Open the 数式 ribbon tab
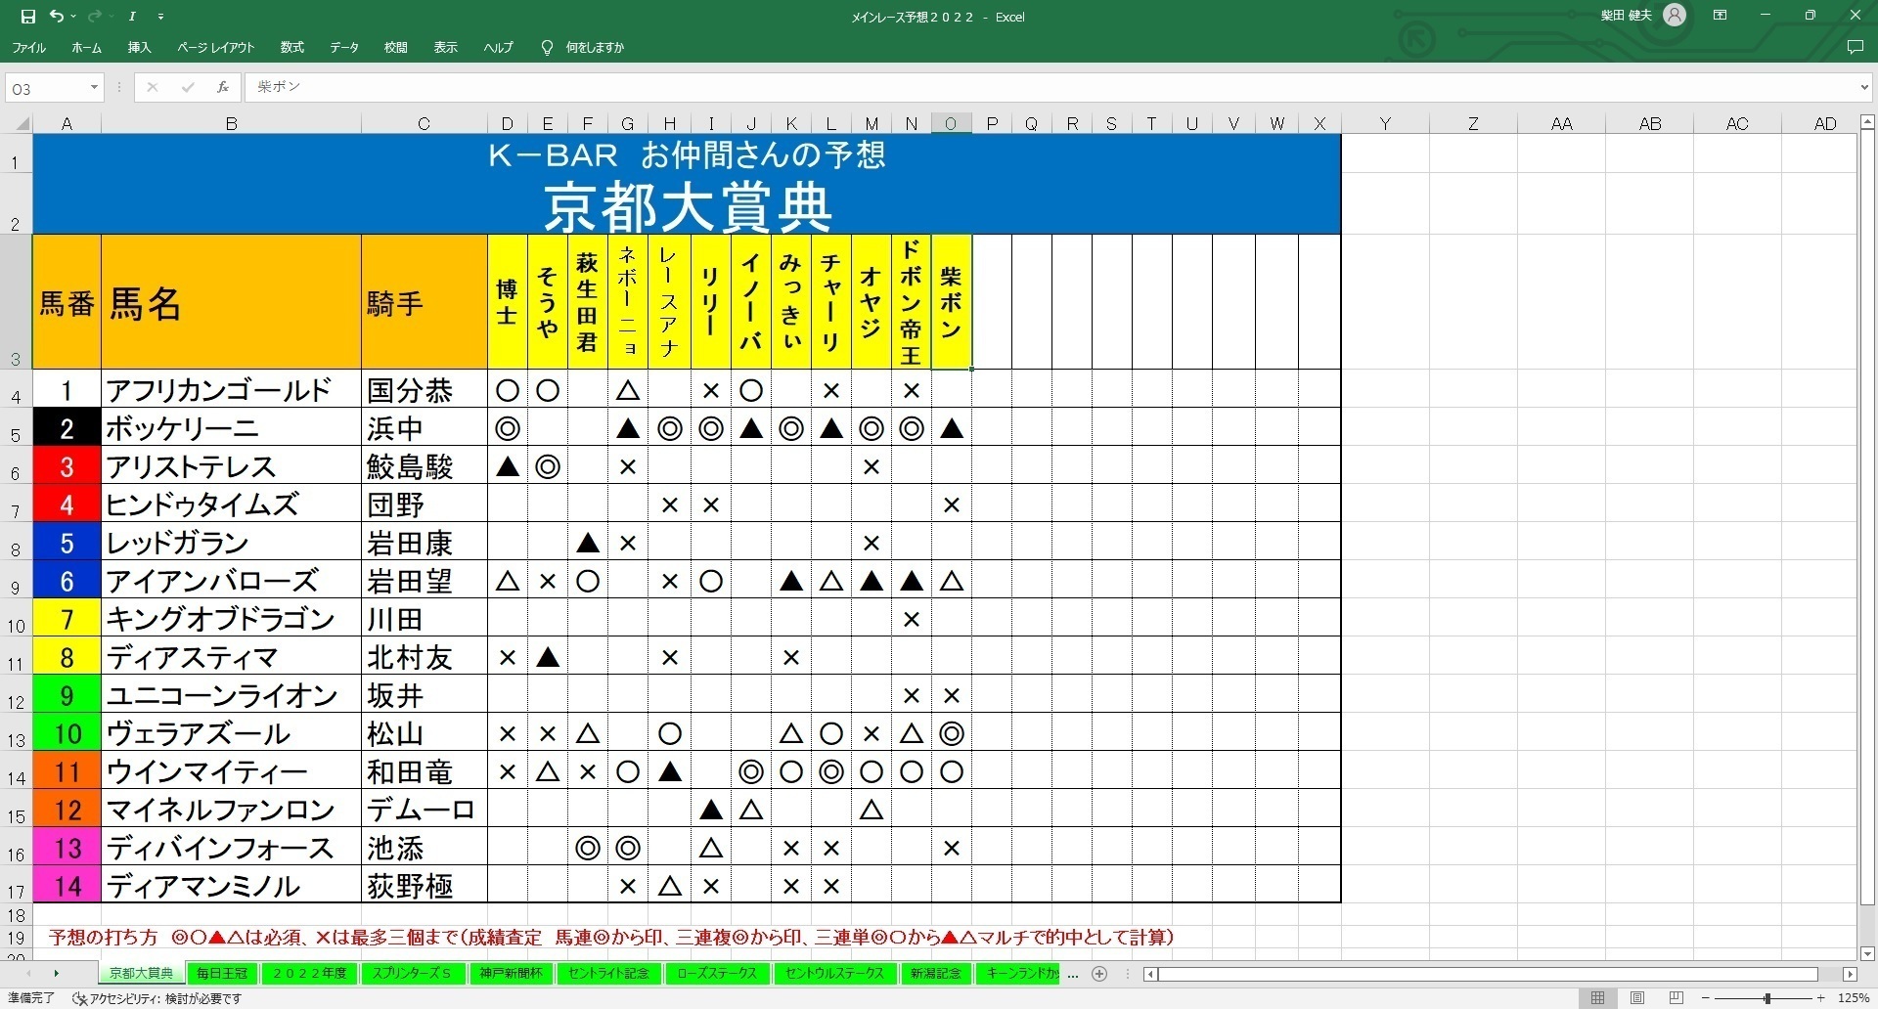The height and width of the screenshot is (1009, 1878). point(291,47)
